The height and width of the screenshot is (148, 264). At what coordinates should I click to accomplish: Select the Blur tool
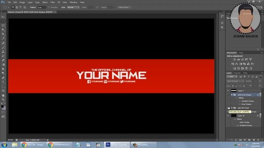(x=3, y=69)
